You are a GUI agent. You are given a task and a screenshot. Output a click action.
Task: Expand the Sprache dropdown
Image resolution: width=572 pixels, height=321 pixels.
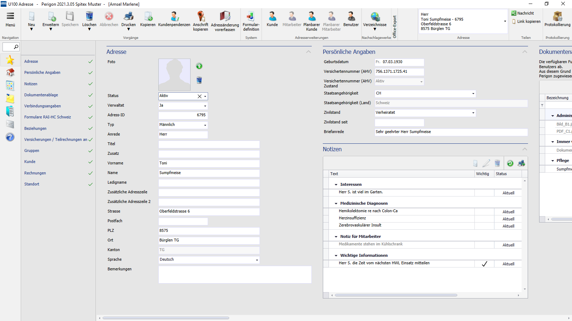[x=257, y=260]
